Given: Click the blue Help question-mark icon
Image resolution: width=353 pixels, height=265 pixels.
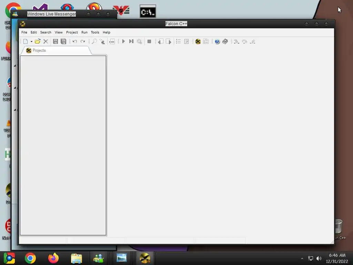Looking at the screenshot, I should [x=217, y=41].
